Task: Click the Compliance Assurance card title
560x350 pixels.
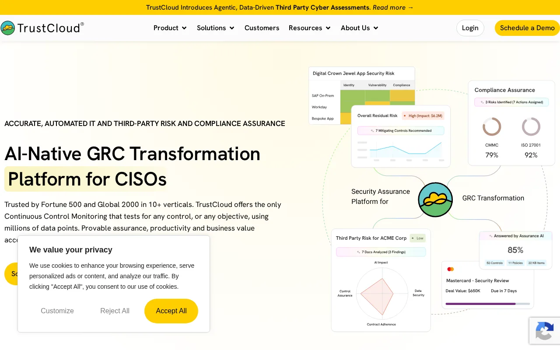Action: pyautogui.click(x=505, y=90)
